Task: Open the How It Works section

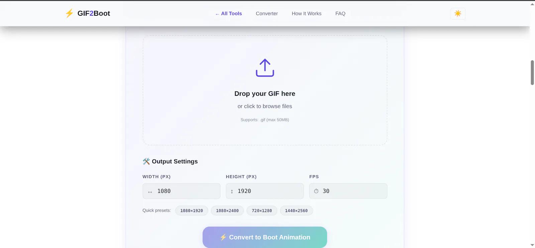Action: (x=307, y=14)
